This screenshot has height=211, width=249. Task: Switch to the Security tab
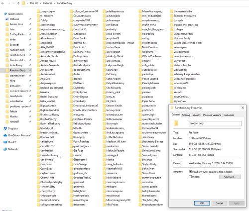[196, 115]
